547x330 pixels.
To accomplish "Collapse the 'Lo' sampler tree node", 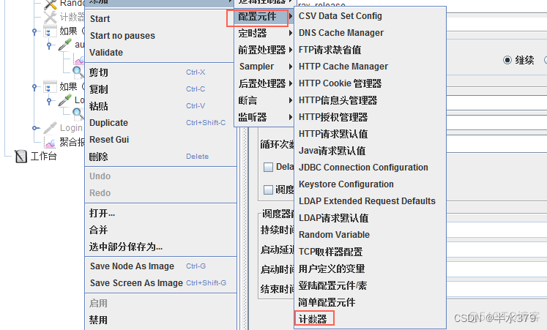I will click(49, 101).
